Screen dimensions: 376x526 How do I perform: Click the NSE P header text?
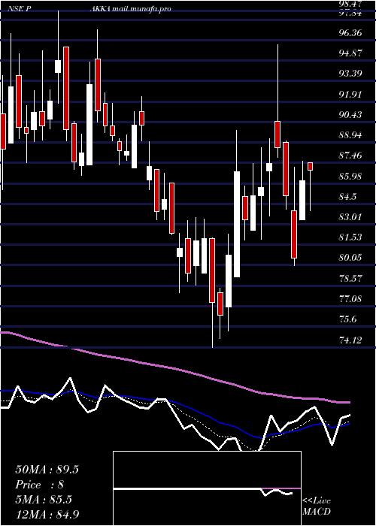pos(20,9)
